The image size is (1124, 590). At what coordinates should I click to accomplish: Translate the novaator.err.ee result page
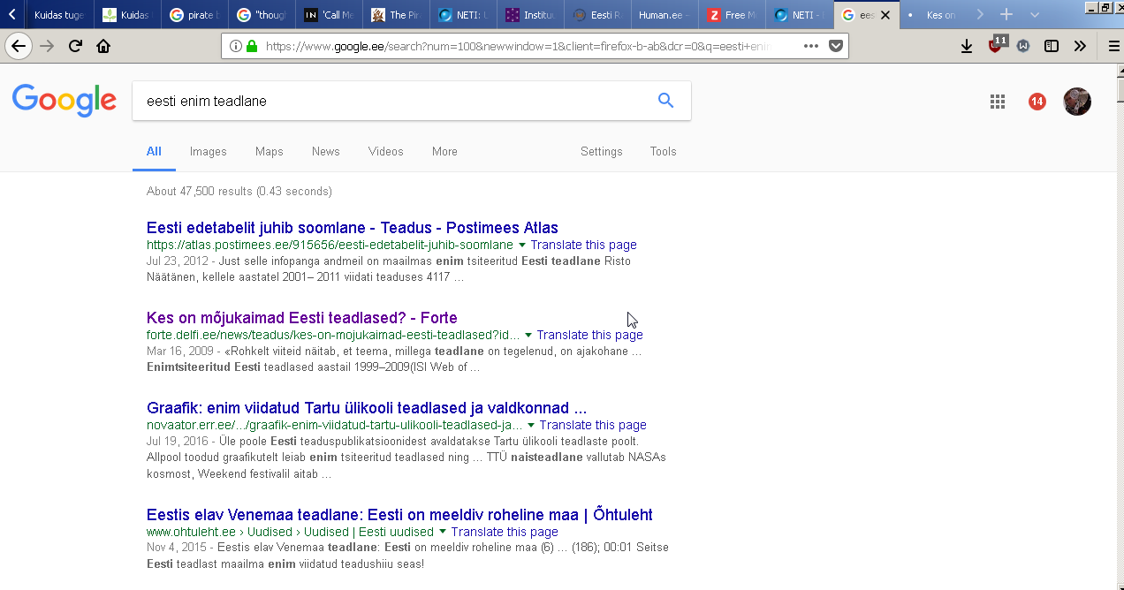click(593, 425)
